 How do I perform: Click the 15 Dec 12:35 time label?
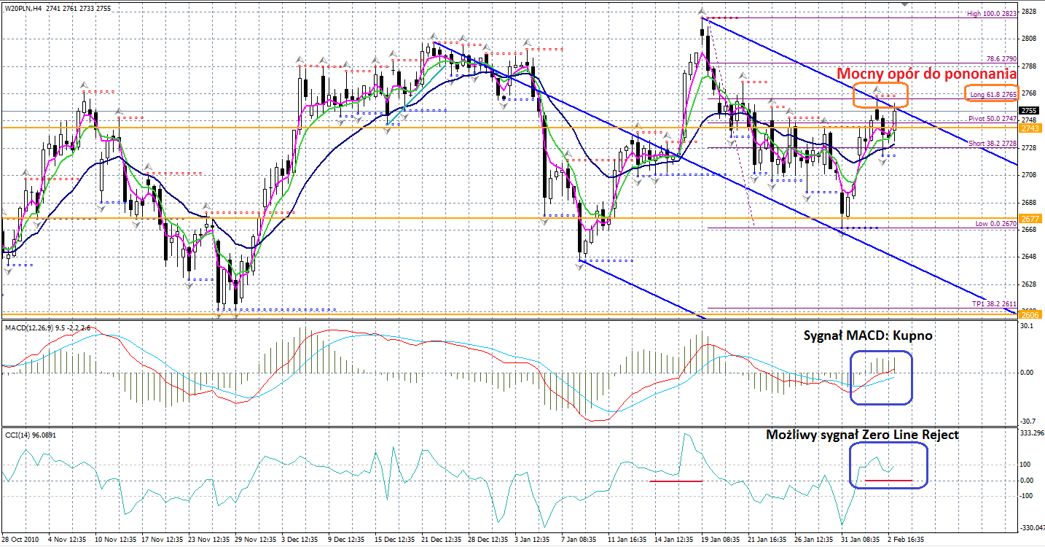click(394, 540)
